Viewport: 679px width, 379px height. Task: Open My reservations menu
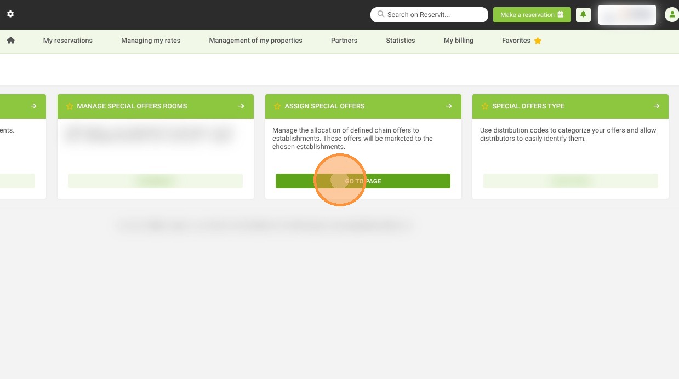[x=68, y=41]
